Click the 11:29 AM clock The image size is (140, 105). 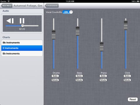(x=70, y=1)
